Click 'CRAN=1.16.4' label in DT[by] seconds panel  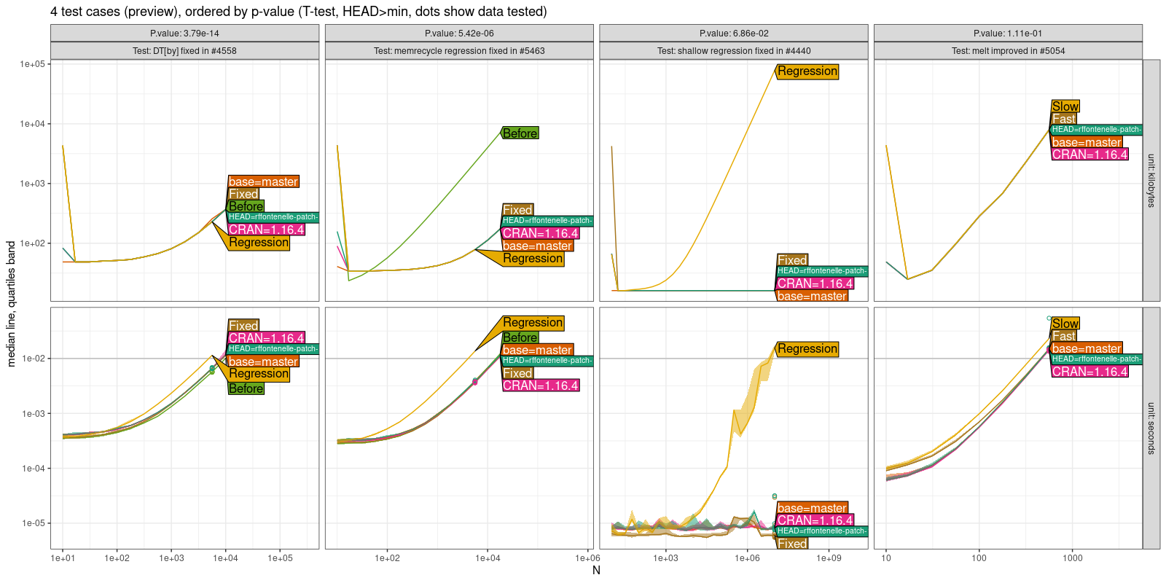266,338
